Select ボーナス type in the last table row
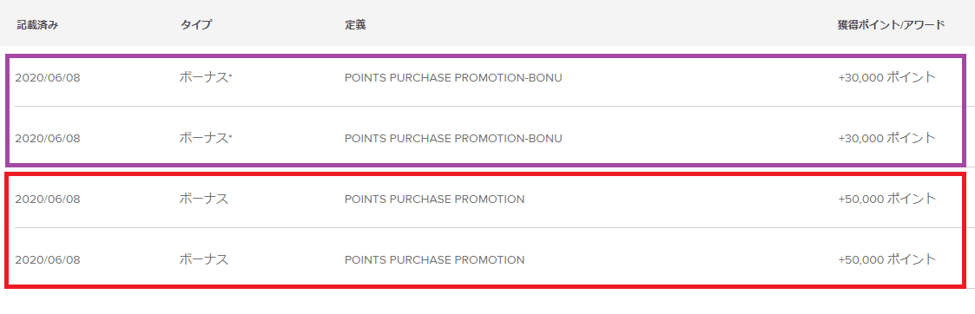 click(203, 259)
